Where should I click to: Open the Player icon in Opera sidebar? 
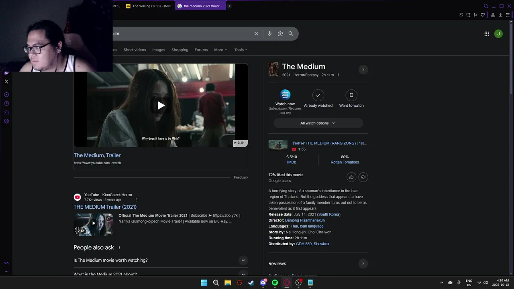click(6, 95)
